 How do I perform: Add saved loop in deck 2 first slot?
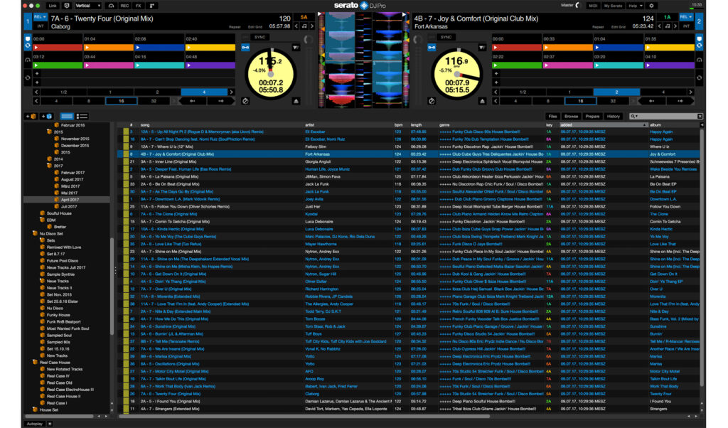pyautogui.click(x=496, y=74)
